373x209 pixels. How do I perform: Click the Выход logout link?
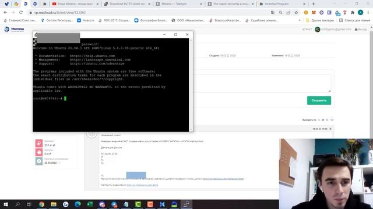pos(361,29)
